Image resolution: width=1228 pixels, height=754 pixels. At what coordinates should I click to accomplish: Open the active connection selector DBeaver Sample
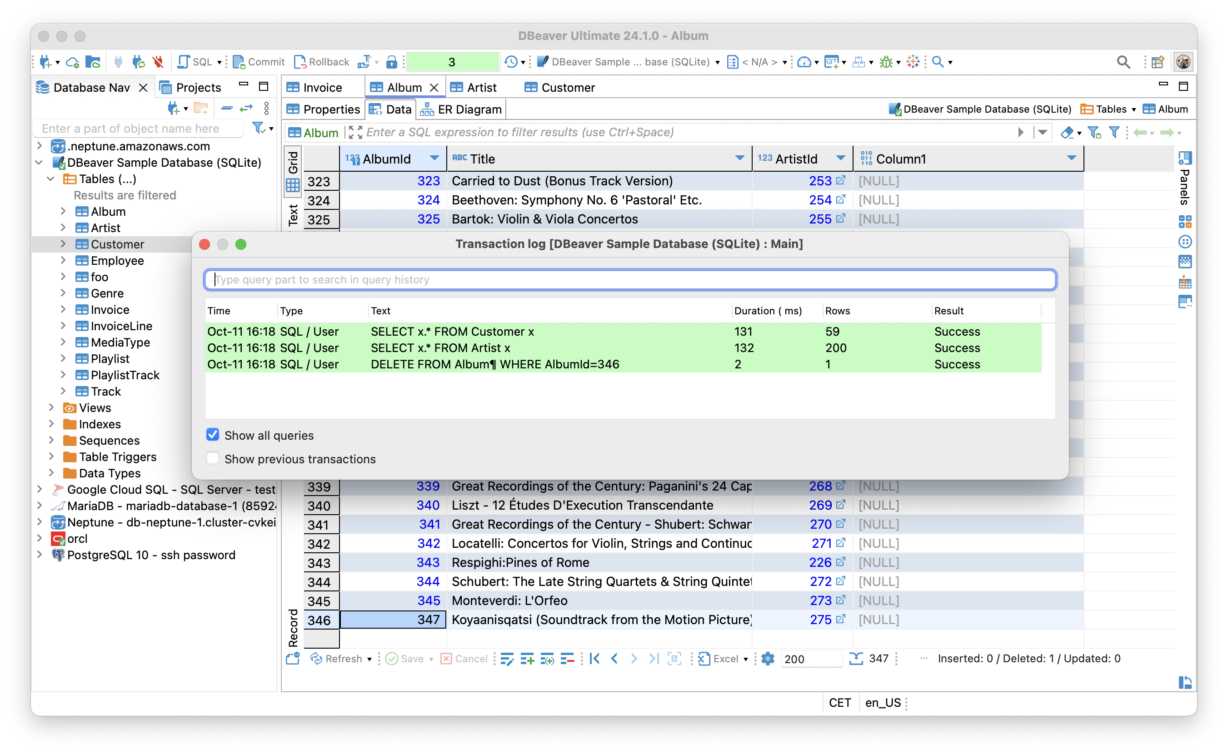[x=629, y=62]
